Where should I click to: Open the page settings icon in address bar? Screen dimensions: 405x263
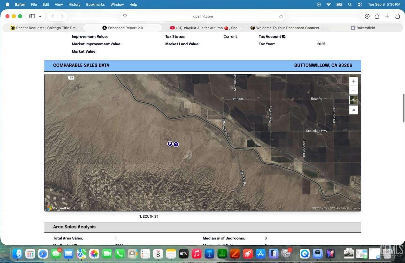[125, 16]
